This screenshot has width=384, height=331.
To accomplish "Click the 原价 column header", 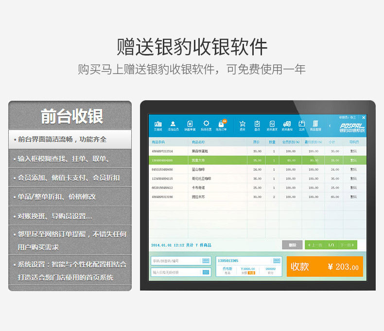I will pyautogui.click(x=256, y=142).
